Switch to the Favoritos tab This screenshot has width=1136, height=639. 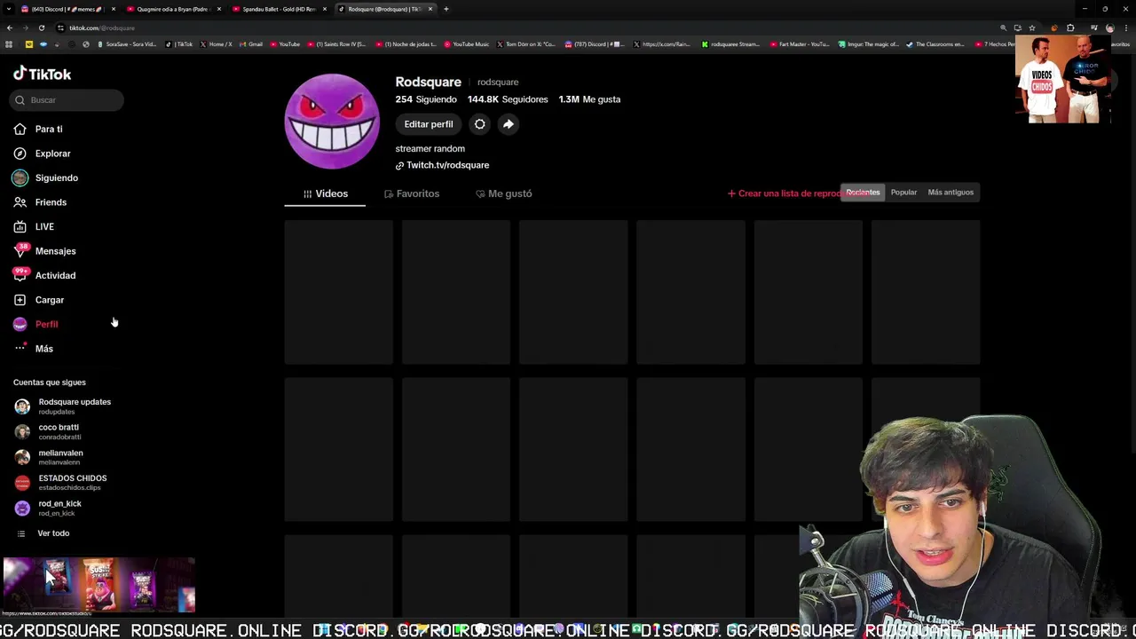coord(412,193)
